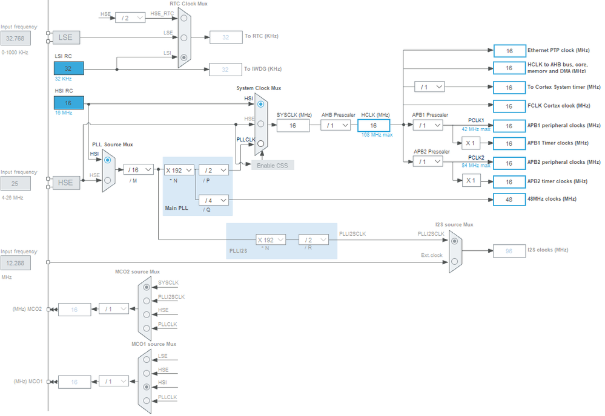Select PLLCLK in MCO2 source Mux
605x416 pixels.
[x=147, y=328]
